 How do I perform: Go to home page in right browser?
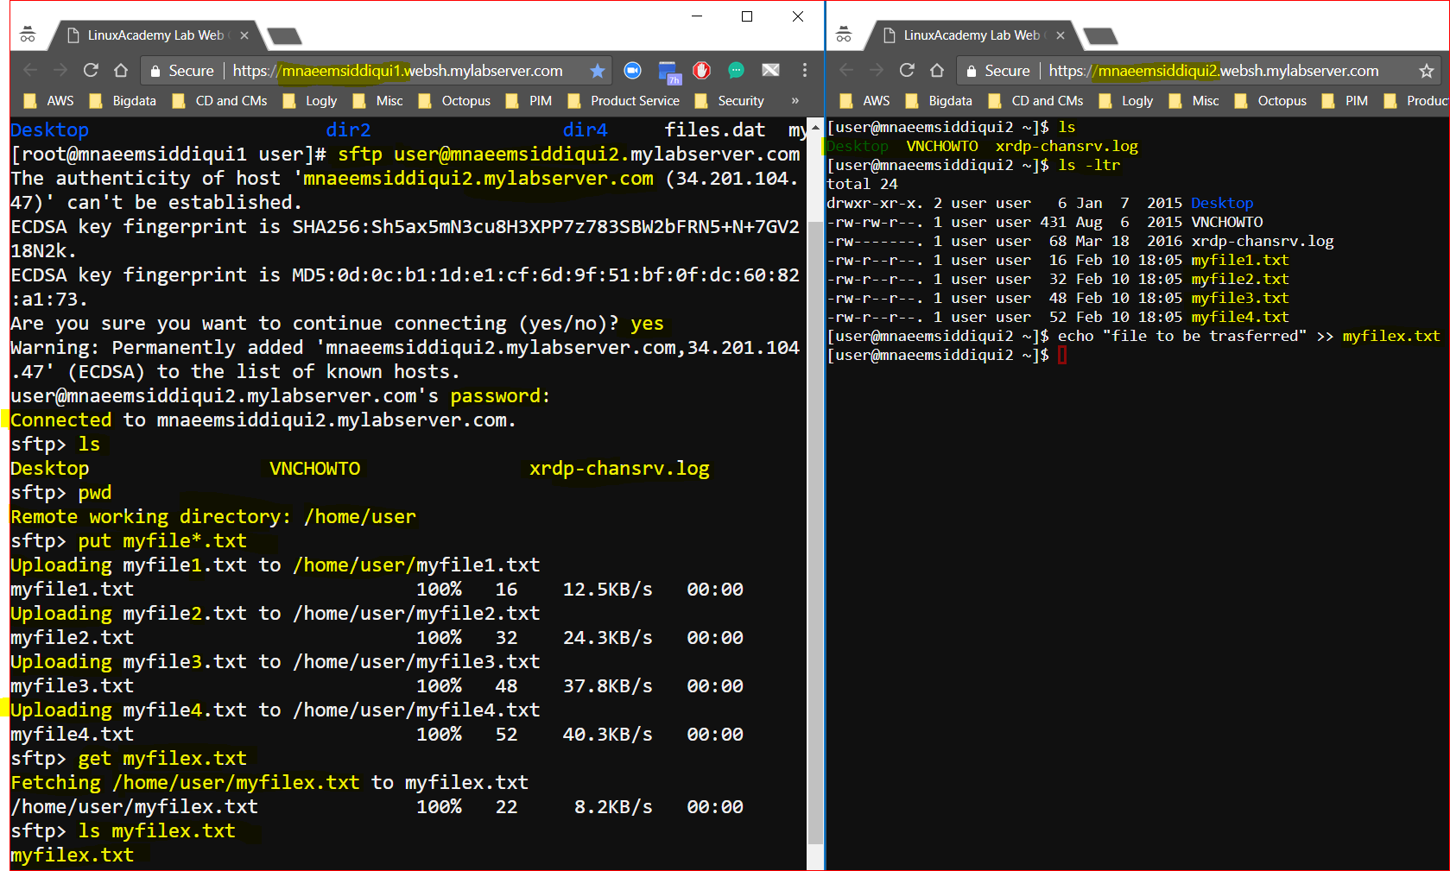937,71
